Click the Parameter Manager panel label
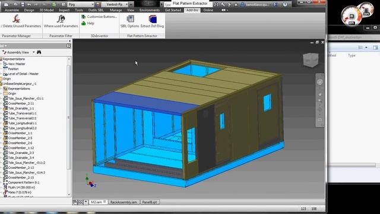 pyautogui.click(x=16, y=36)
